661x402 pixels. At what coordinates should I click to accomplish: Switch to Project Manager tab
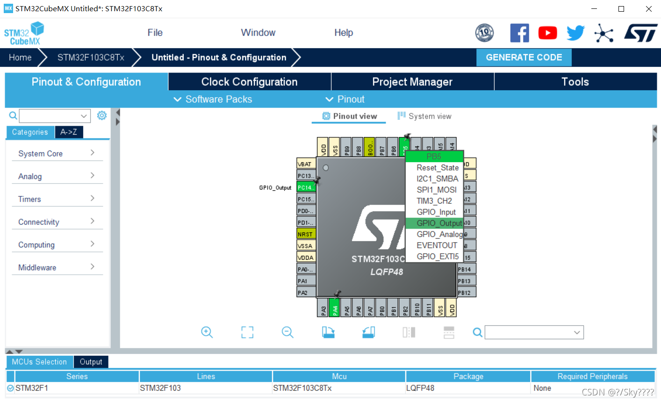[x=412, y=82]
